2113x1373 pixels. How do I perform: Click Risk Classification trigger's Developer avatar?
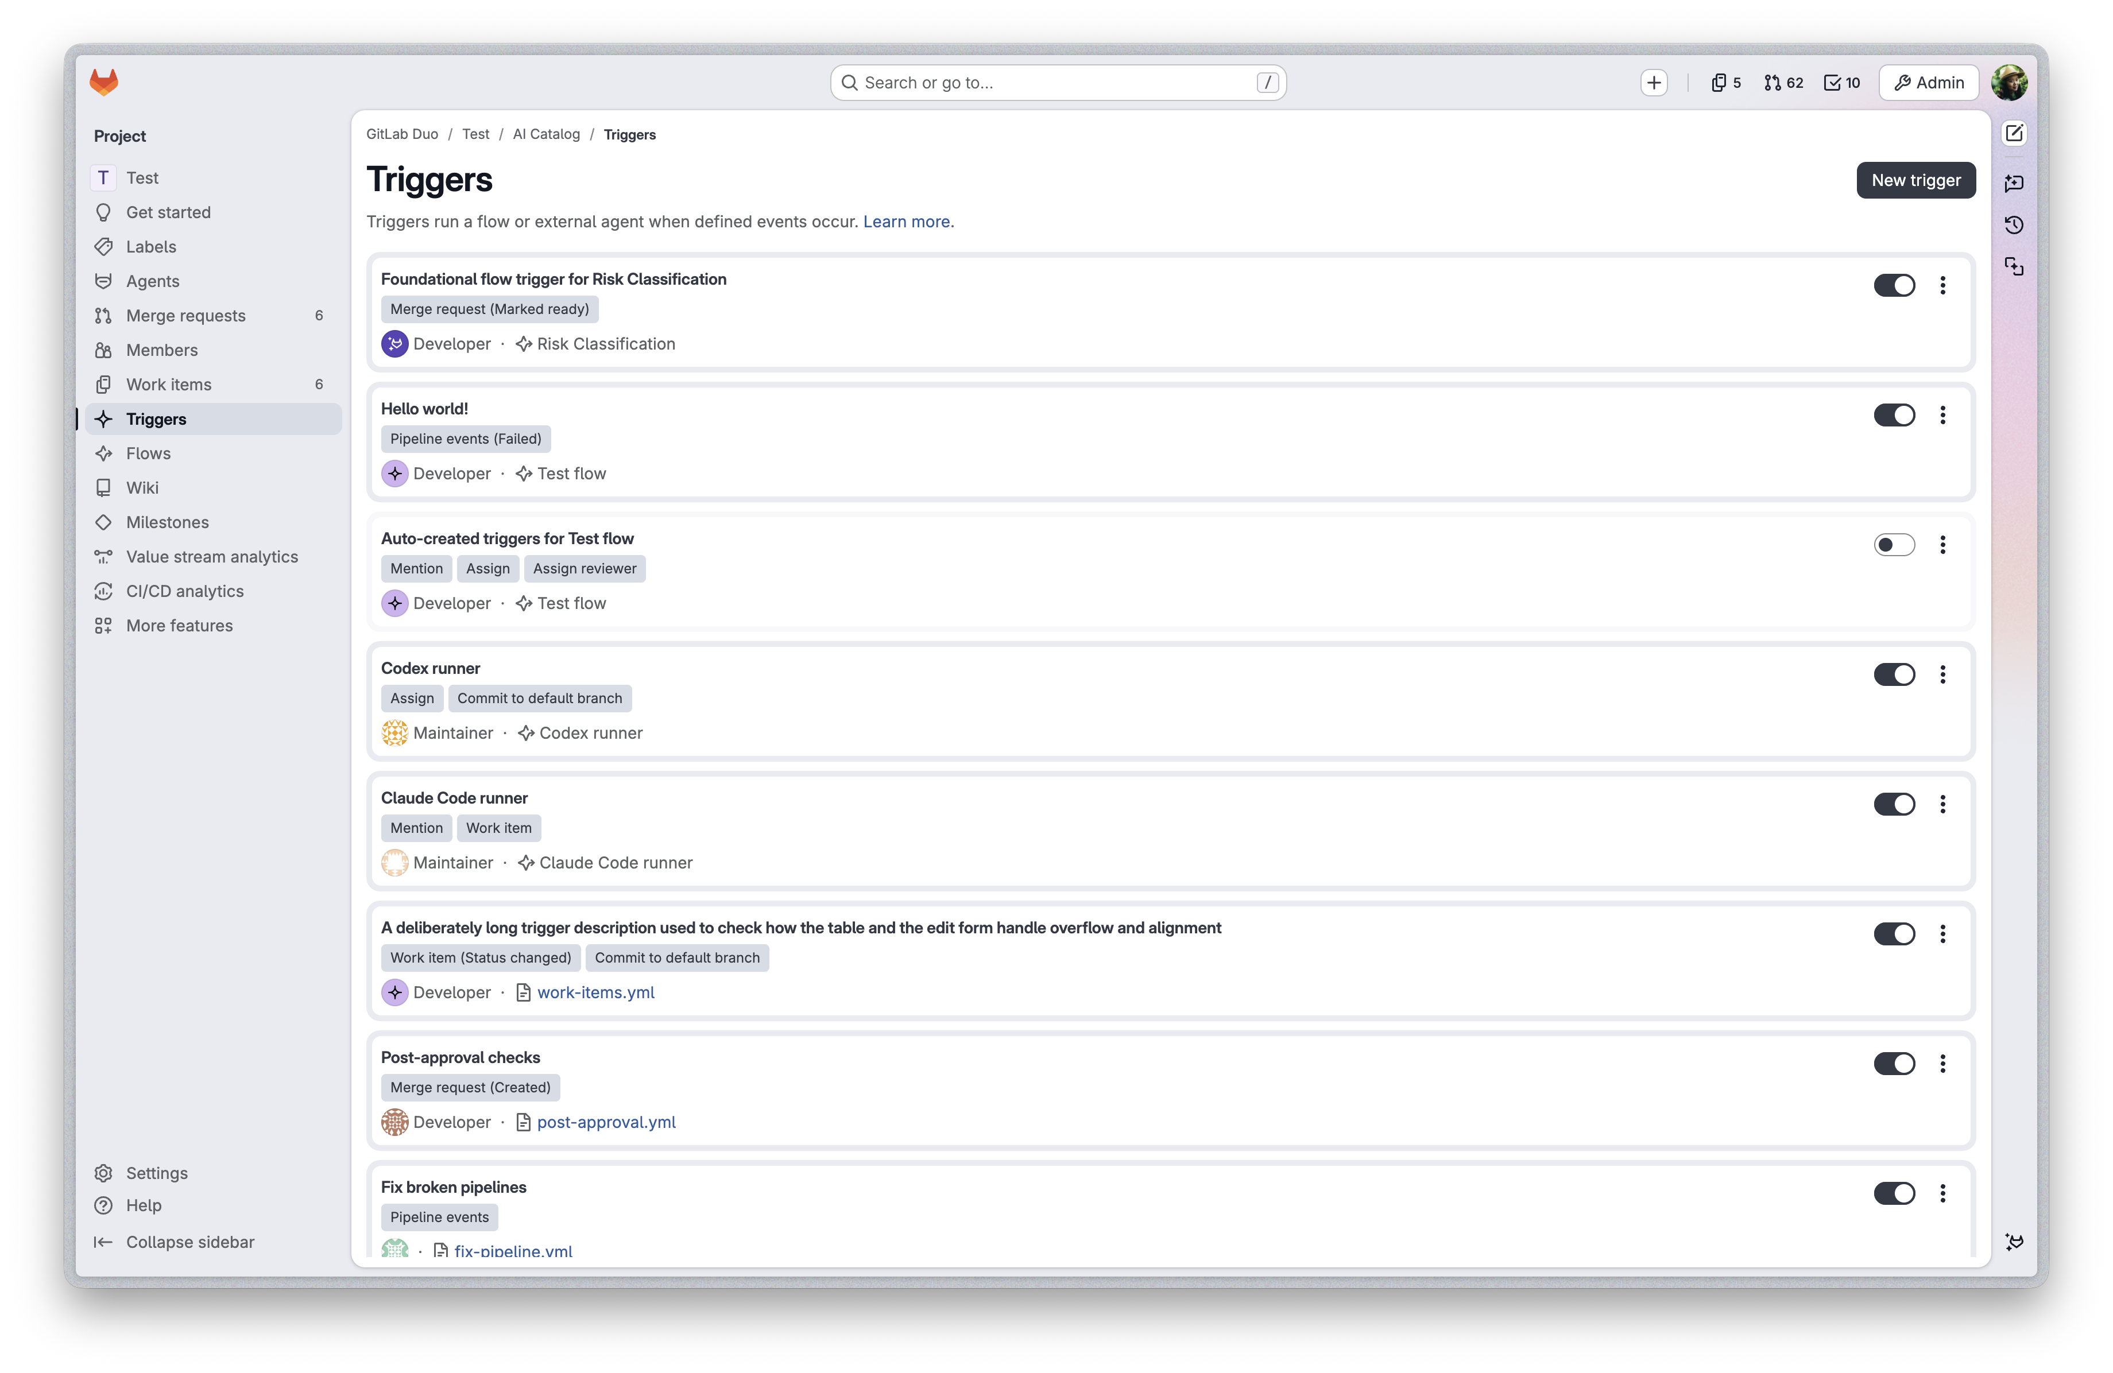pyautogui.click(x=394, y=343)
